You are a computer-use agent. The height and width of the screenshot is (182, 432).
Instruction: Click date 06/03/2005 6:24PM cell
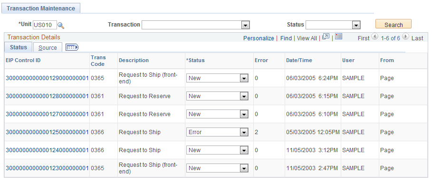(312, 78)
